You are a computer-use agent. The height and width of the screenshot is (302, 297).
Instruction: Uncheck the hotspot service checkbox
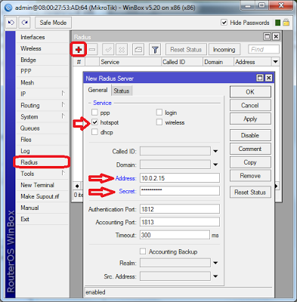click(x=94, y=122)
